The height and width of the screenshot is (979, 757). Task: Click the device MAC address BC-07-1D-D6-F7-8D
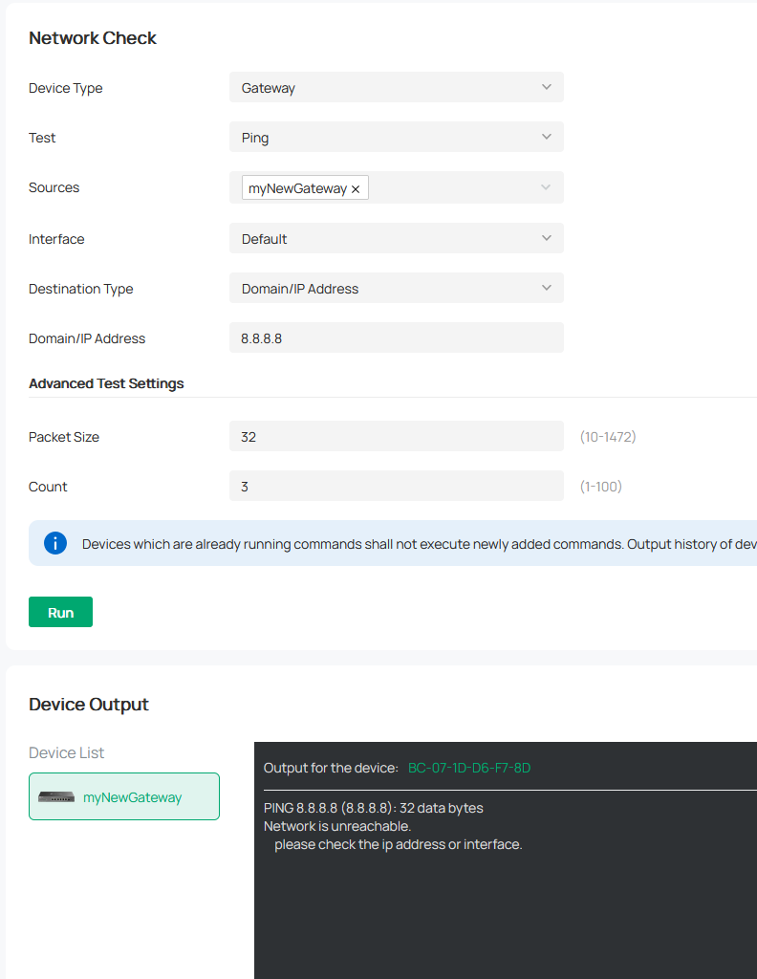[468, 768]
